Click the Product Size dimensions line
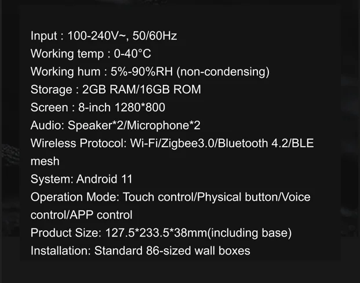Viewport: 360px width, 283px height. tap(161, 233)
